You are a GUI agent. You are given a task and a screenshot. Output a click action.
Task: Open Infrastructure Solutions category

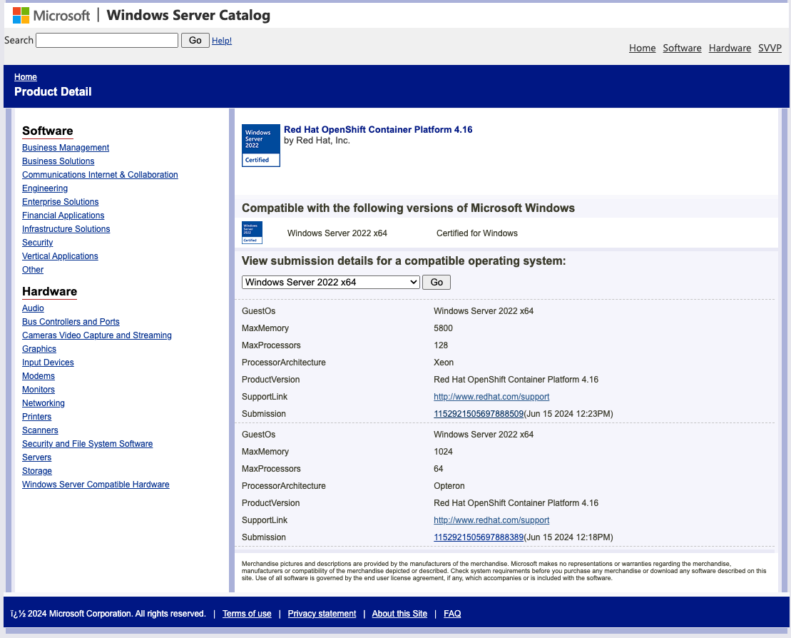(x=66, y=229)
